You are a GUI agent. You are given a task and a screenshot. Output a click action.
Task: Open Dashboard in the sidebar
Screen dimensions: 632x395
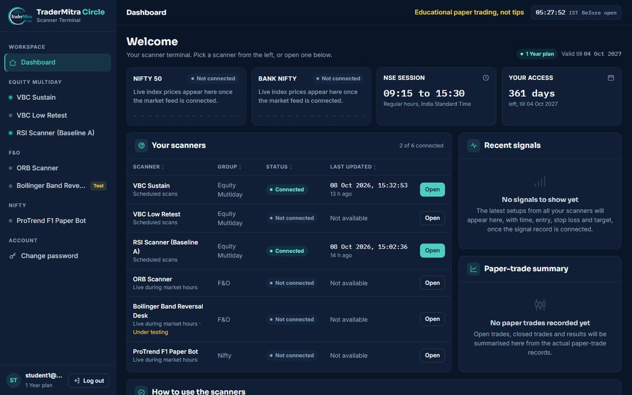pos(57,62)
